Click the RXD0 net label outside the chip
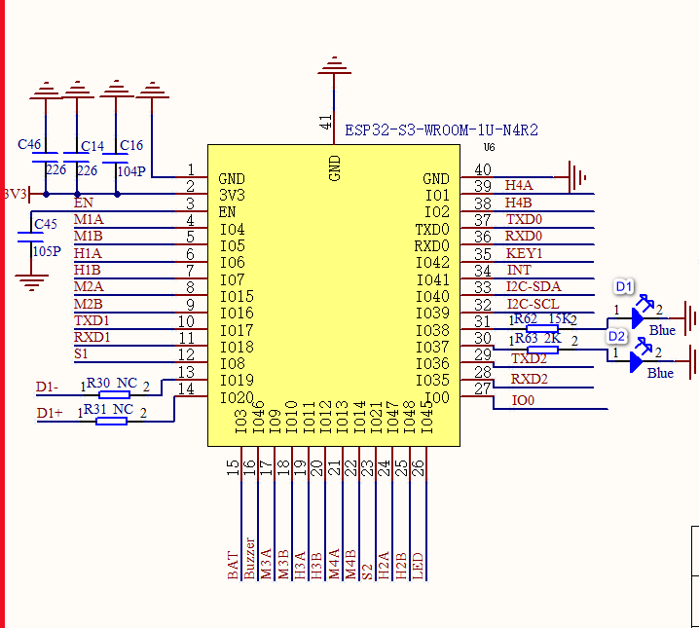Screen dimensions: 699x628 point(524,236)
